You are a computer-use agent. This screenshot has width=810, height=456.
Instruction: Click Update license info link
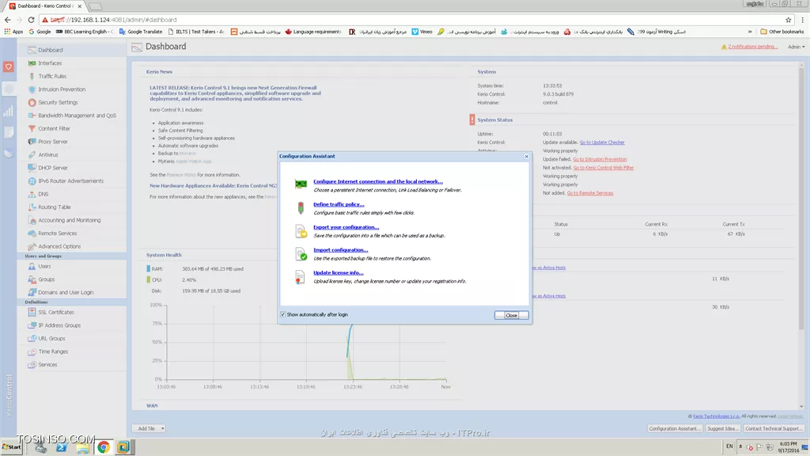338,272
